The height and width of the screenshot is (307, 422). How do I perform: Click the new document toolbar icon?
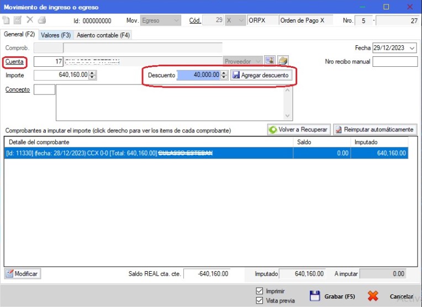pyautogui.click(x=7, y=20)
